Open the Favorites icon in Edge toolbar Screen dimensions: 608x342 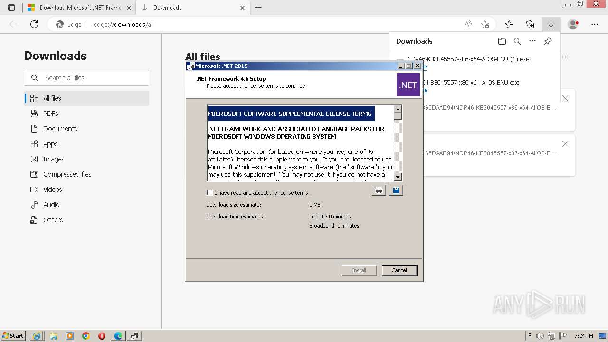tap(509, 24)
